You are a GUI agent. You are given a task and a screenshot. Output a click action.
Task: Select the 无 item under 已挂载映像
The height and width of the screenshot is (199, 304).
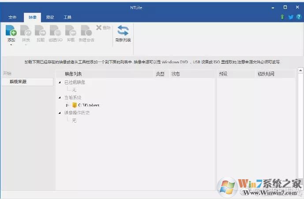[x=74, y=90]
